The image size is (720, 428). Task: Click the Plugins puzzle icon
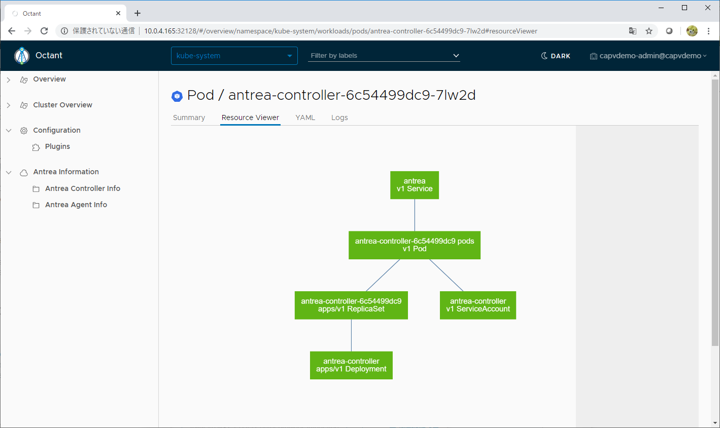point(36,147)
